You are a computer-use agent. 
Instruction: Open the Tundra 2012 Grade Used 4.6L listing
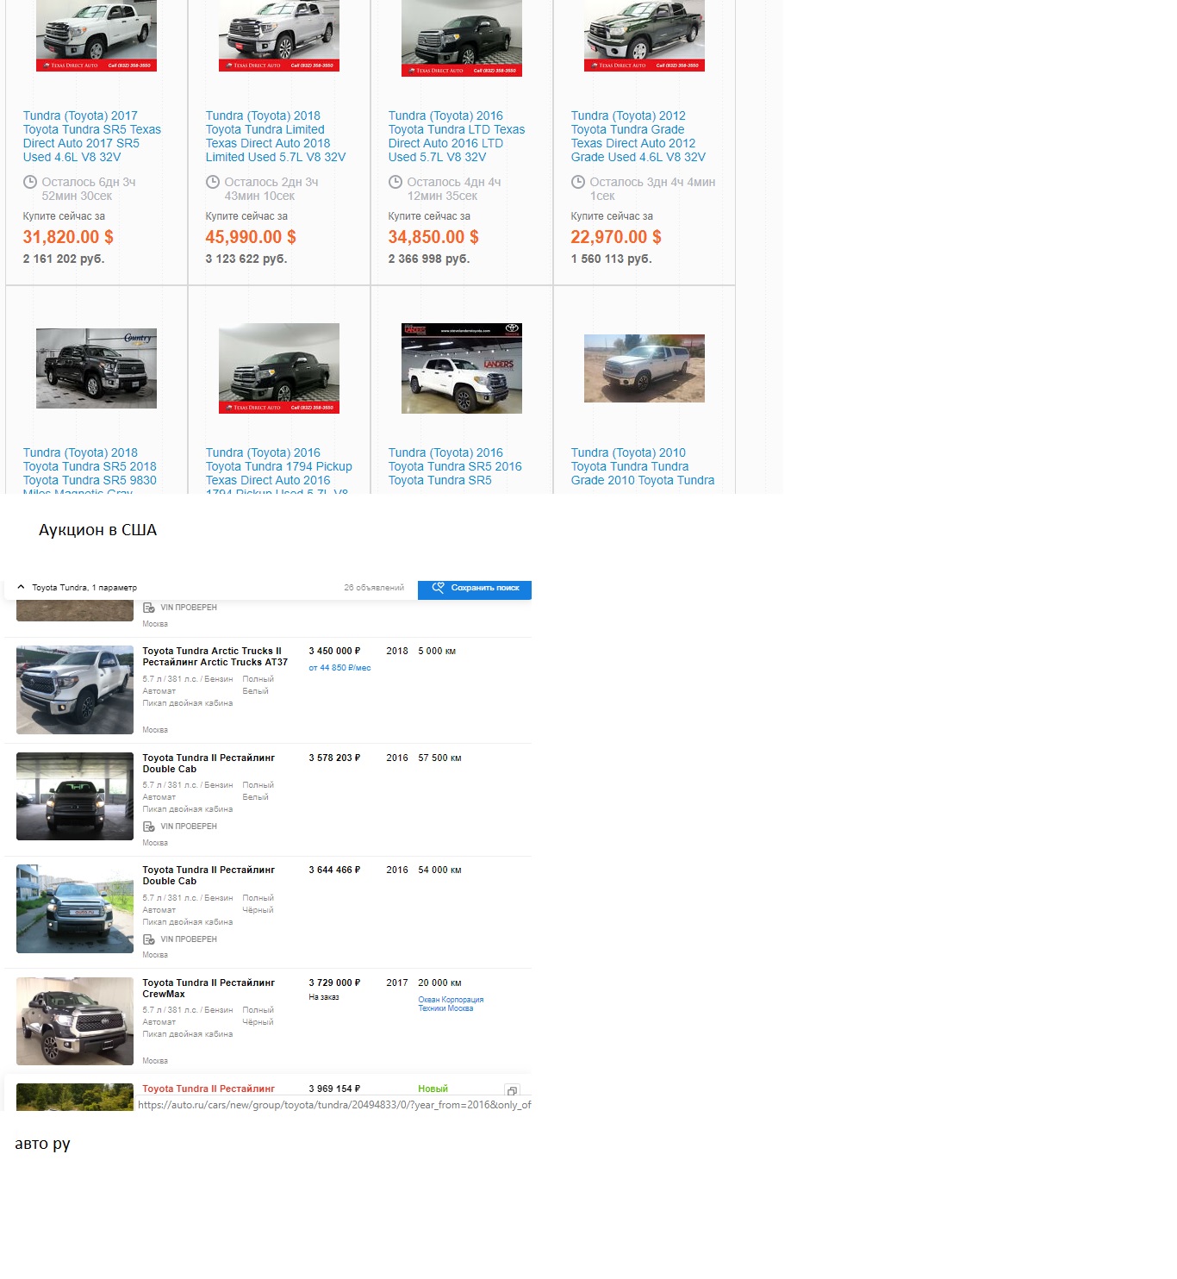click(638, 136)
